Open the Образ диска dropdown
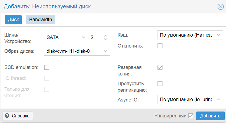This screenshot has width=226, height=123. 105,51
